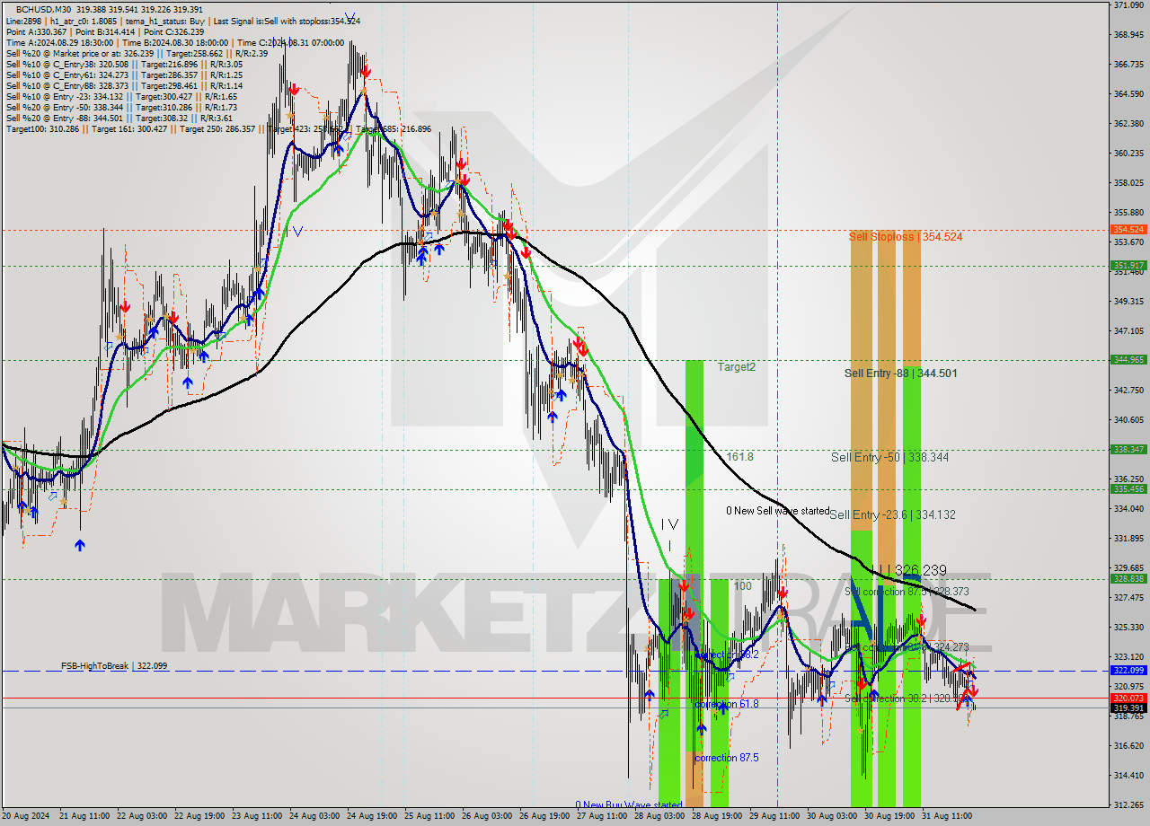Click the '0 New Buy Wave started' label
1150x826 pixels.
629,805
